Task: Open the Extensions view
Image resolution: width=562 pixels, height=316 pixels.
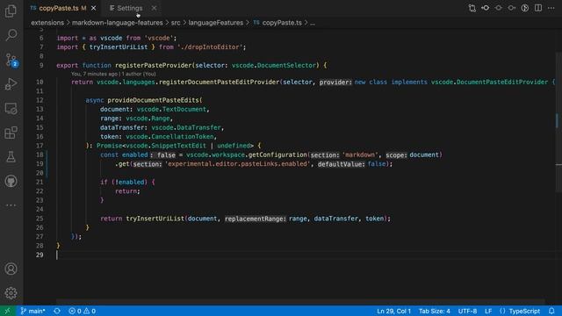Action: coord(11,133)
